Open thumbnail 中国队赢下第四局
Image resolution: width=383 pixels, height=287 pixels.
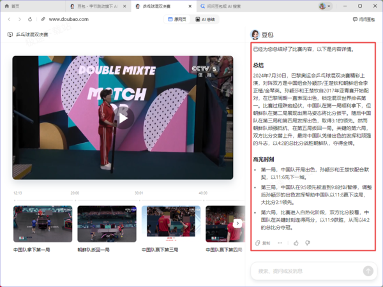[225, 224]
